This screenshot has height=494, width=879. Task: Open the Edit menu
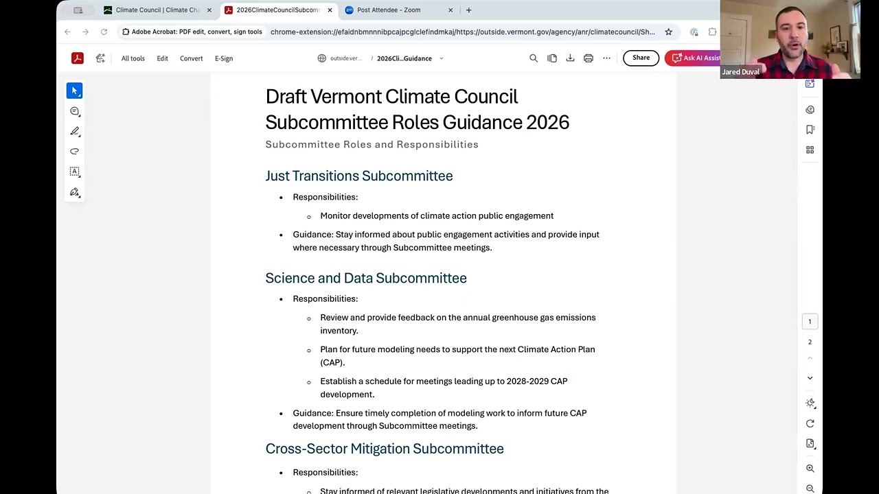[x=162, y=58]
